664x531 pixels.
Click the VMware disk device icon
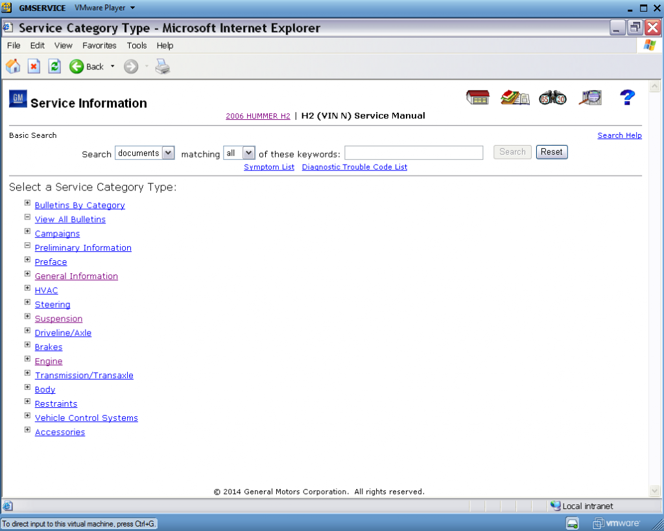point(572,523)
